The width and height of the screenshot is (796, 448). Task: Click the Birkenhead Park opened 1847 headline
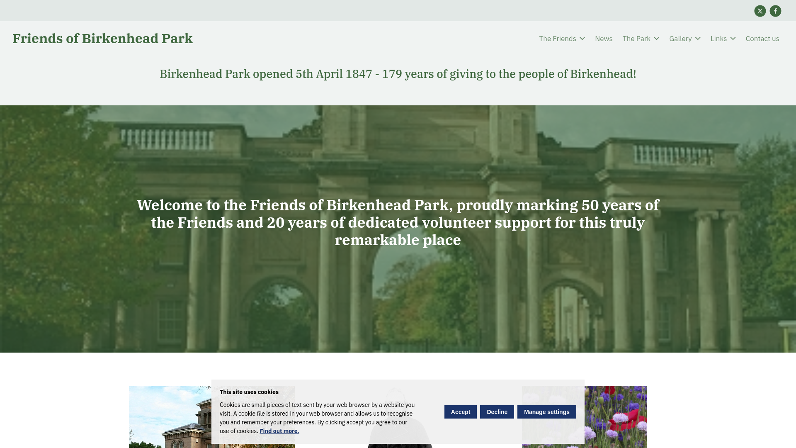coord(398,74)
